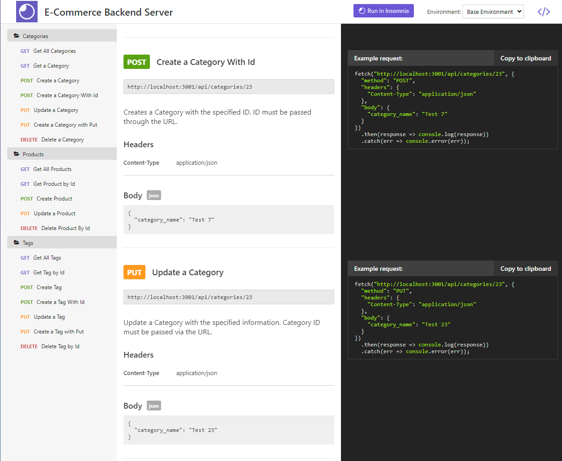Select Create a Category With Id in the sidebar
Image resolution: width=562 pixels, height=461 pixels.
tap(59, 95)
